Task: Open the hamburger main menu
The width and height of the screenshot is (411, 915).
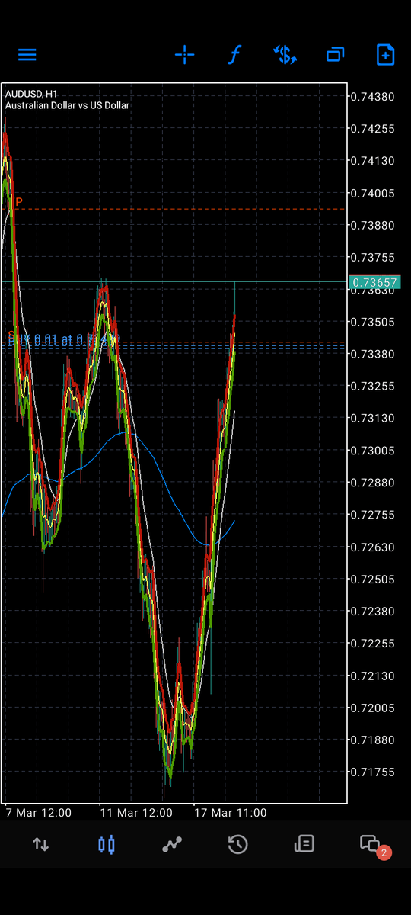Action: pos(27,55)
